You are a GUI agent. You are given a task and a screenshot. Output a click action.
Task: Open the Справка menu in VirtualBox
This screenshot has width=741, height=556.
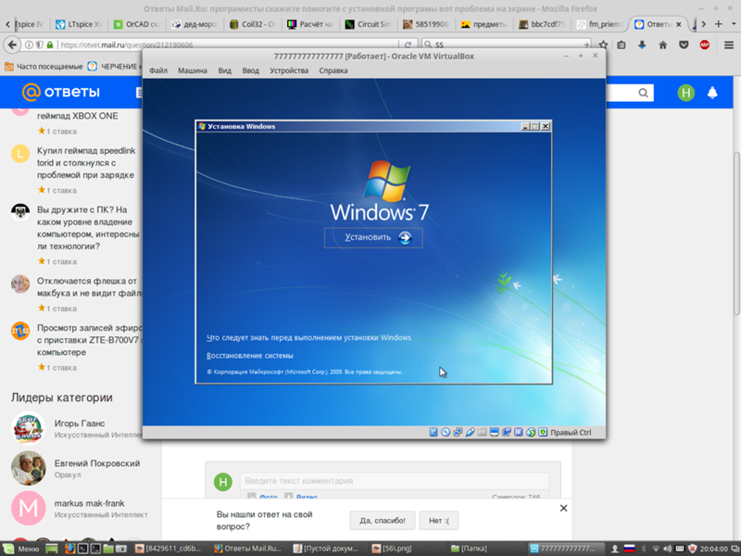[x=333, y=70]
